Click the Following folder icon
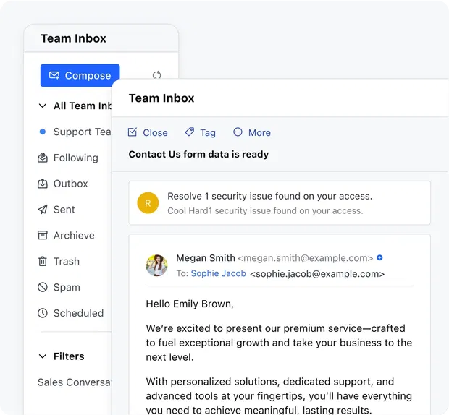This screenshot has width=449, height=415. (x=43, y=158)
